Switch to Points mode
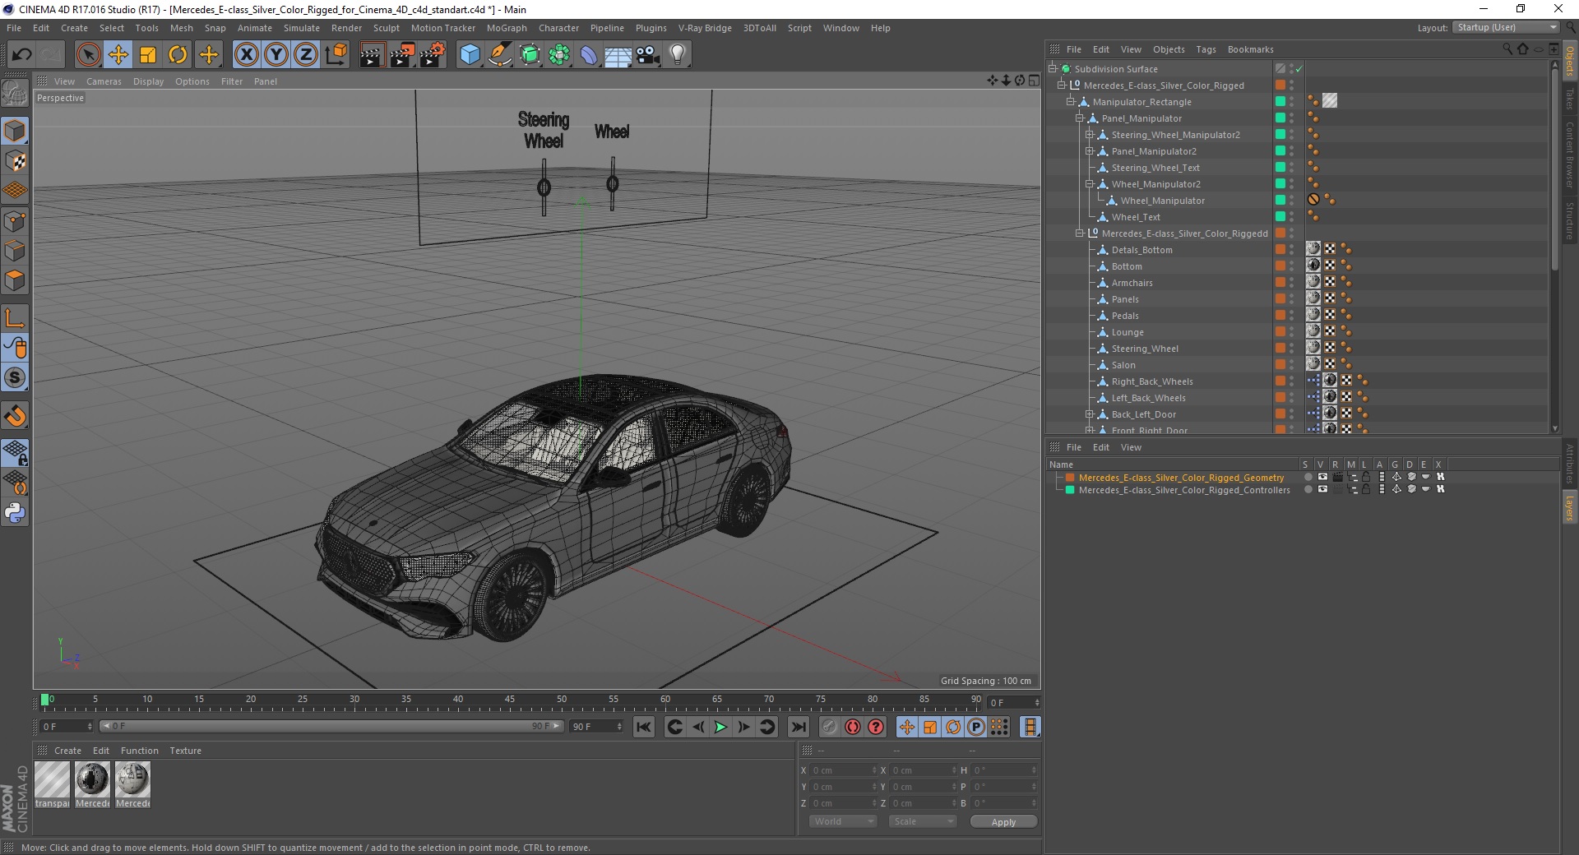The height and width of the screenshot is (855, 1579). pyautogui.click(x=15, y=221)
